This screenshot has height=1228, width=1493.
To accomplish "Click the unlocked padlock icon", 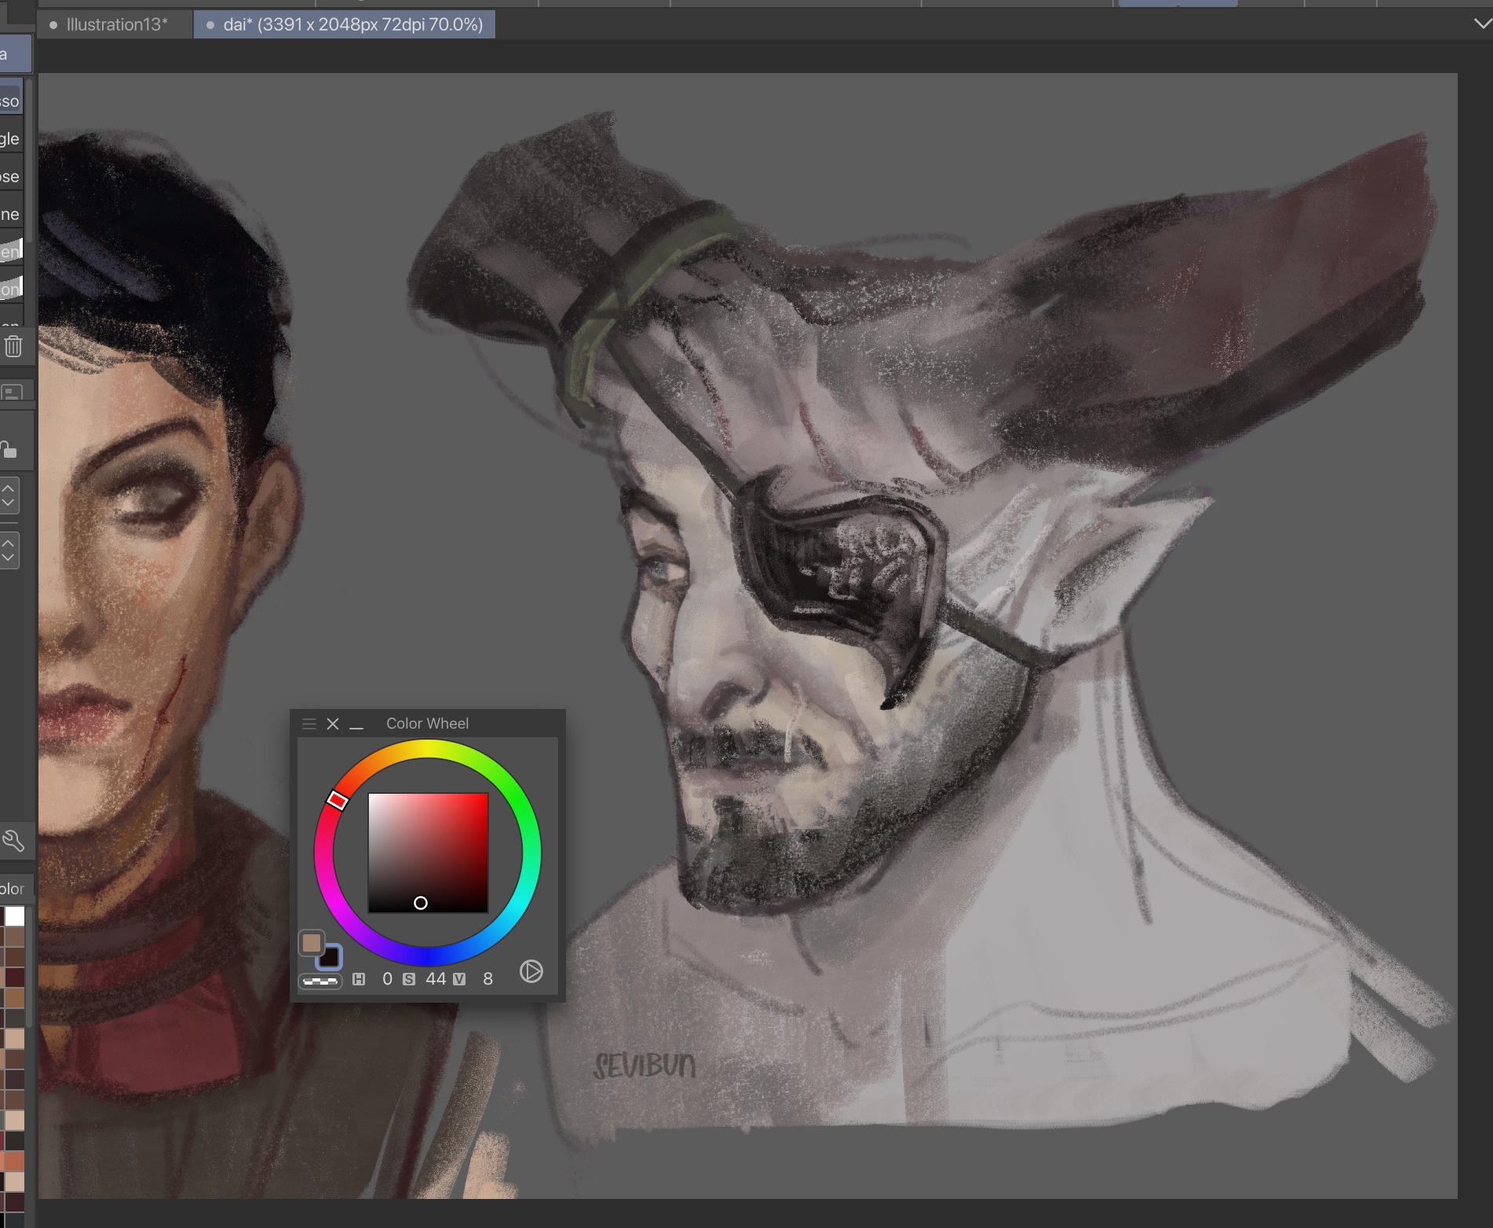I will pos(9,449).
